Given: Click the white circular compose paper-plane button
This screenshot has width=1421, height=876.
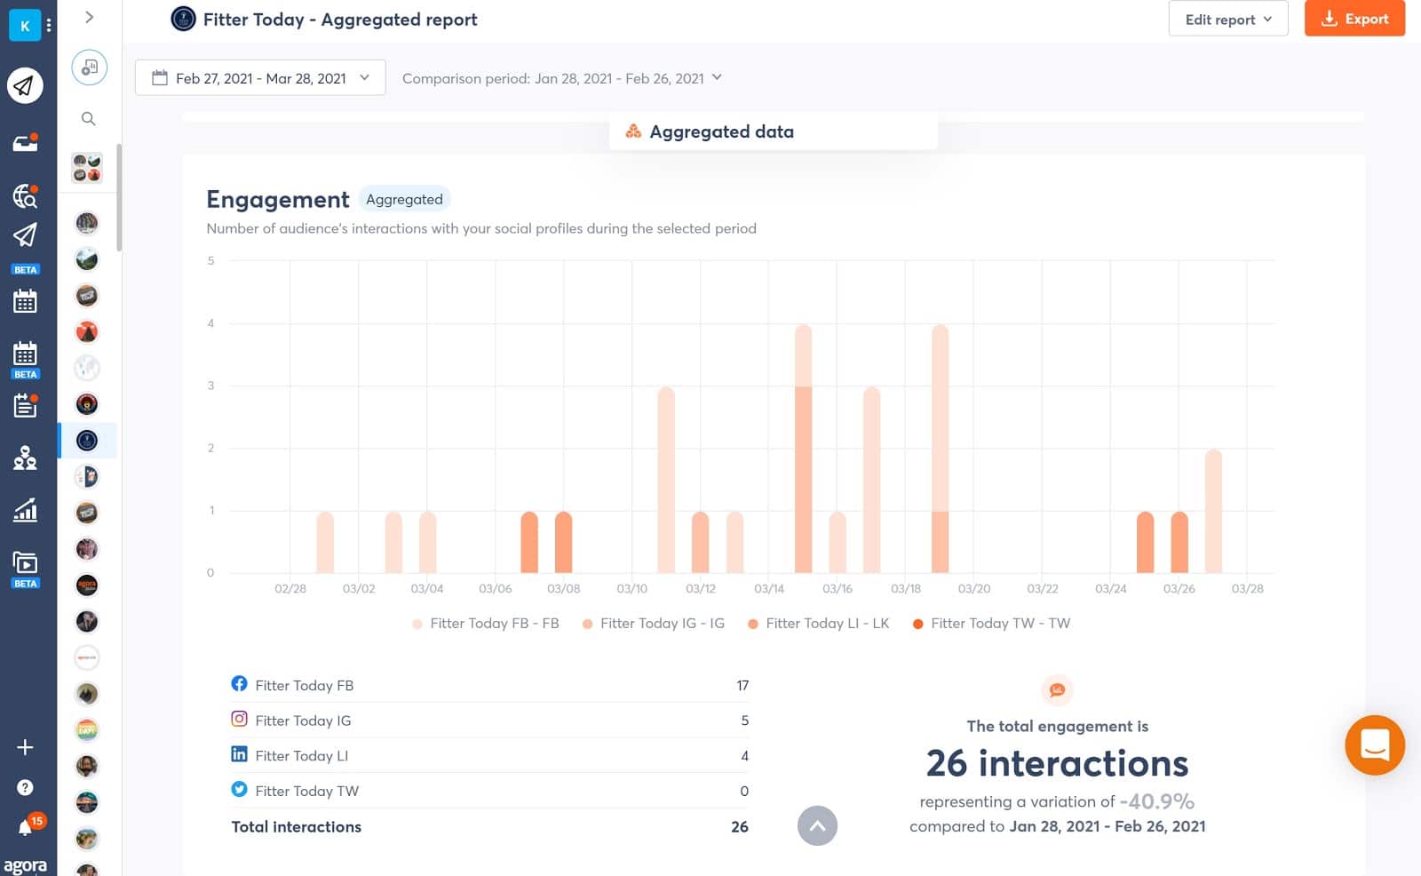Looking at the screenshot, I should pos(25,85).
